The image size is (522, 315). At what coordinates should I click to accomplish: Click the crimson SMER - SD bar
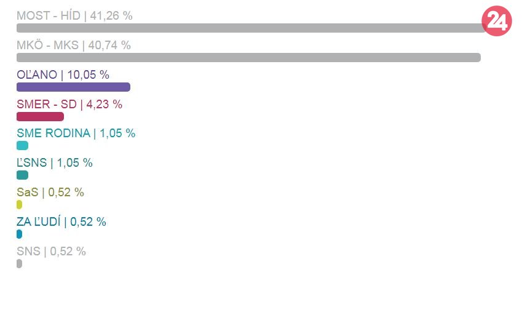40,116
